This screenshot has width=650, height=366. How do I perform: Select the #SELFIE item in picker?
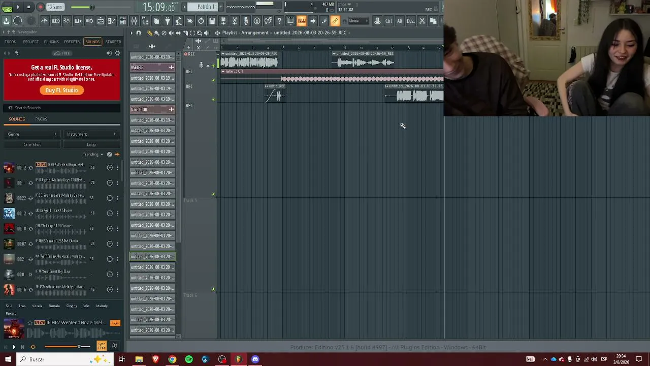click(152, 68)
